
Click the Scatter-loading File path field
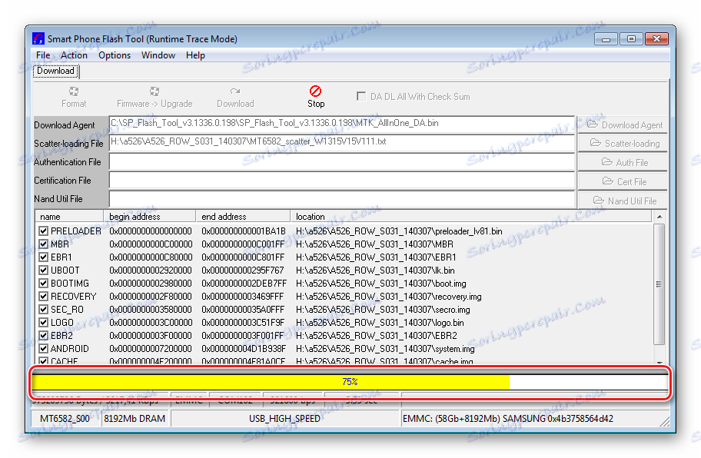tap(341, 142)
